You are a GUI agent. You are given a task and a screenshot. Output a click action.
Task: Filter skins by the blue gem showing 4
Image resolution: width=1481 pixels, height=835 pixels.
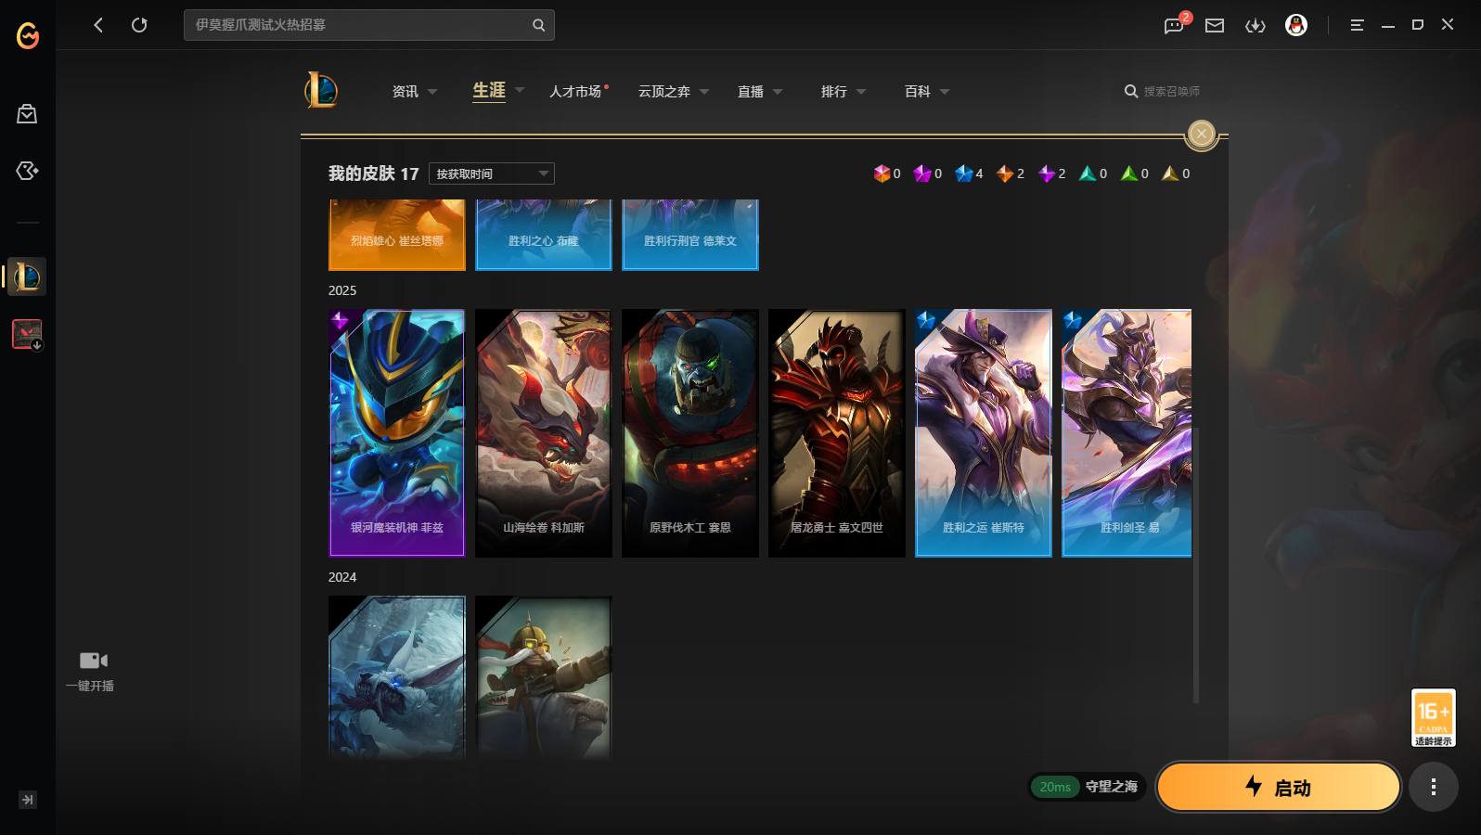[964, 173]
